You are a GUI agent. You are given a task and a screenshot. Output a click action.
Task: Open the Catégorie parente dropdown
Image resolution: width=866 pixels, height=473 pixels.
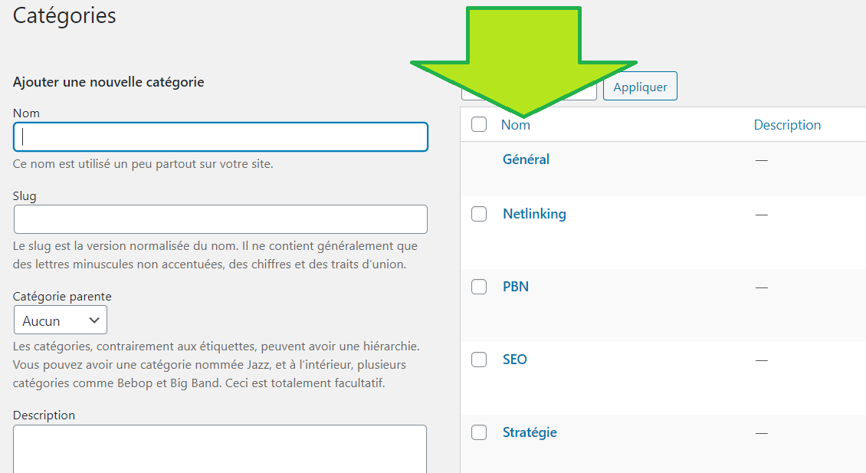[61, 320]
